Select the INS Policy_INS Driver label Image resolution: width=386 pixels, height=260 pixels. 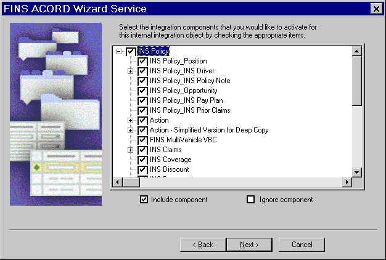click(182, 71)
